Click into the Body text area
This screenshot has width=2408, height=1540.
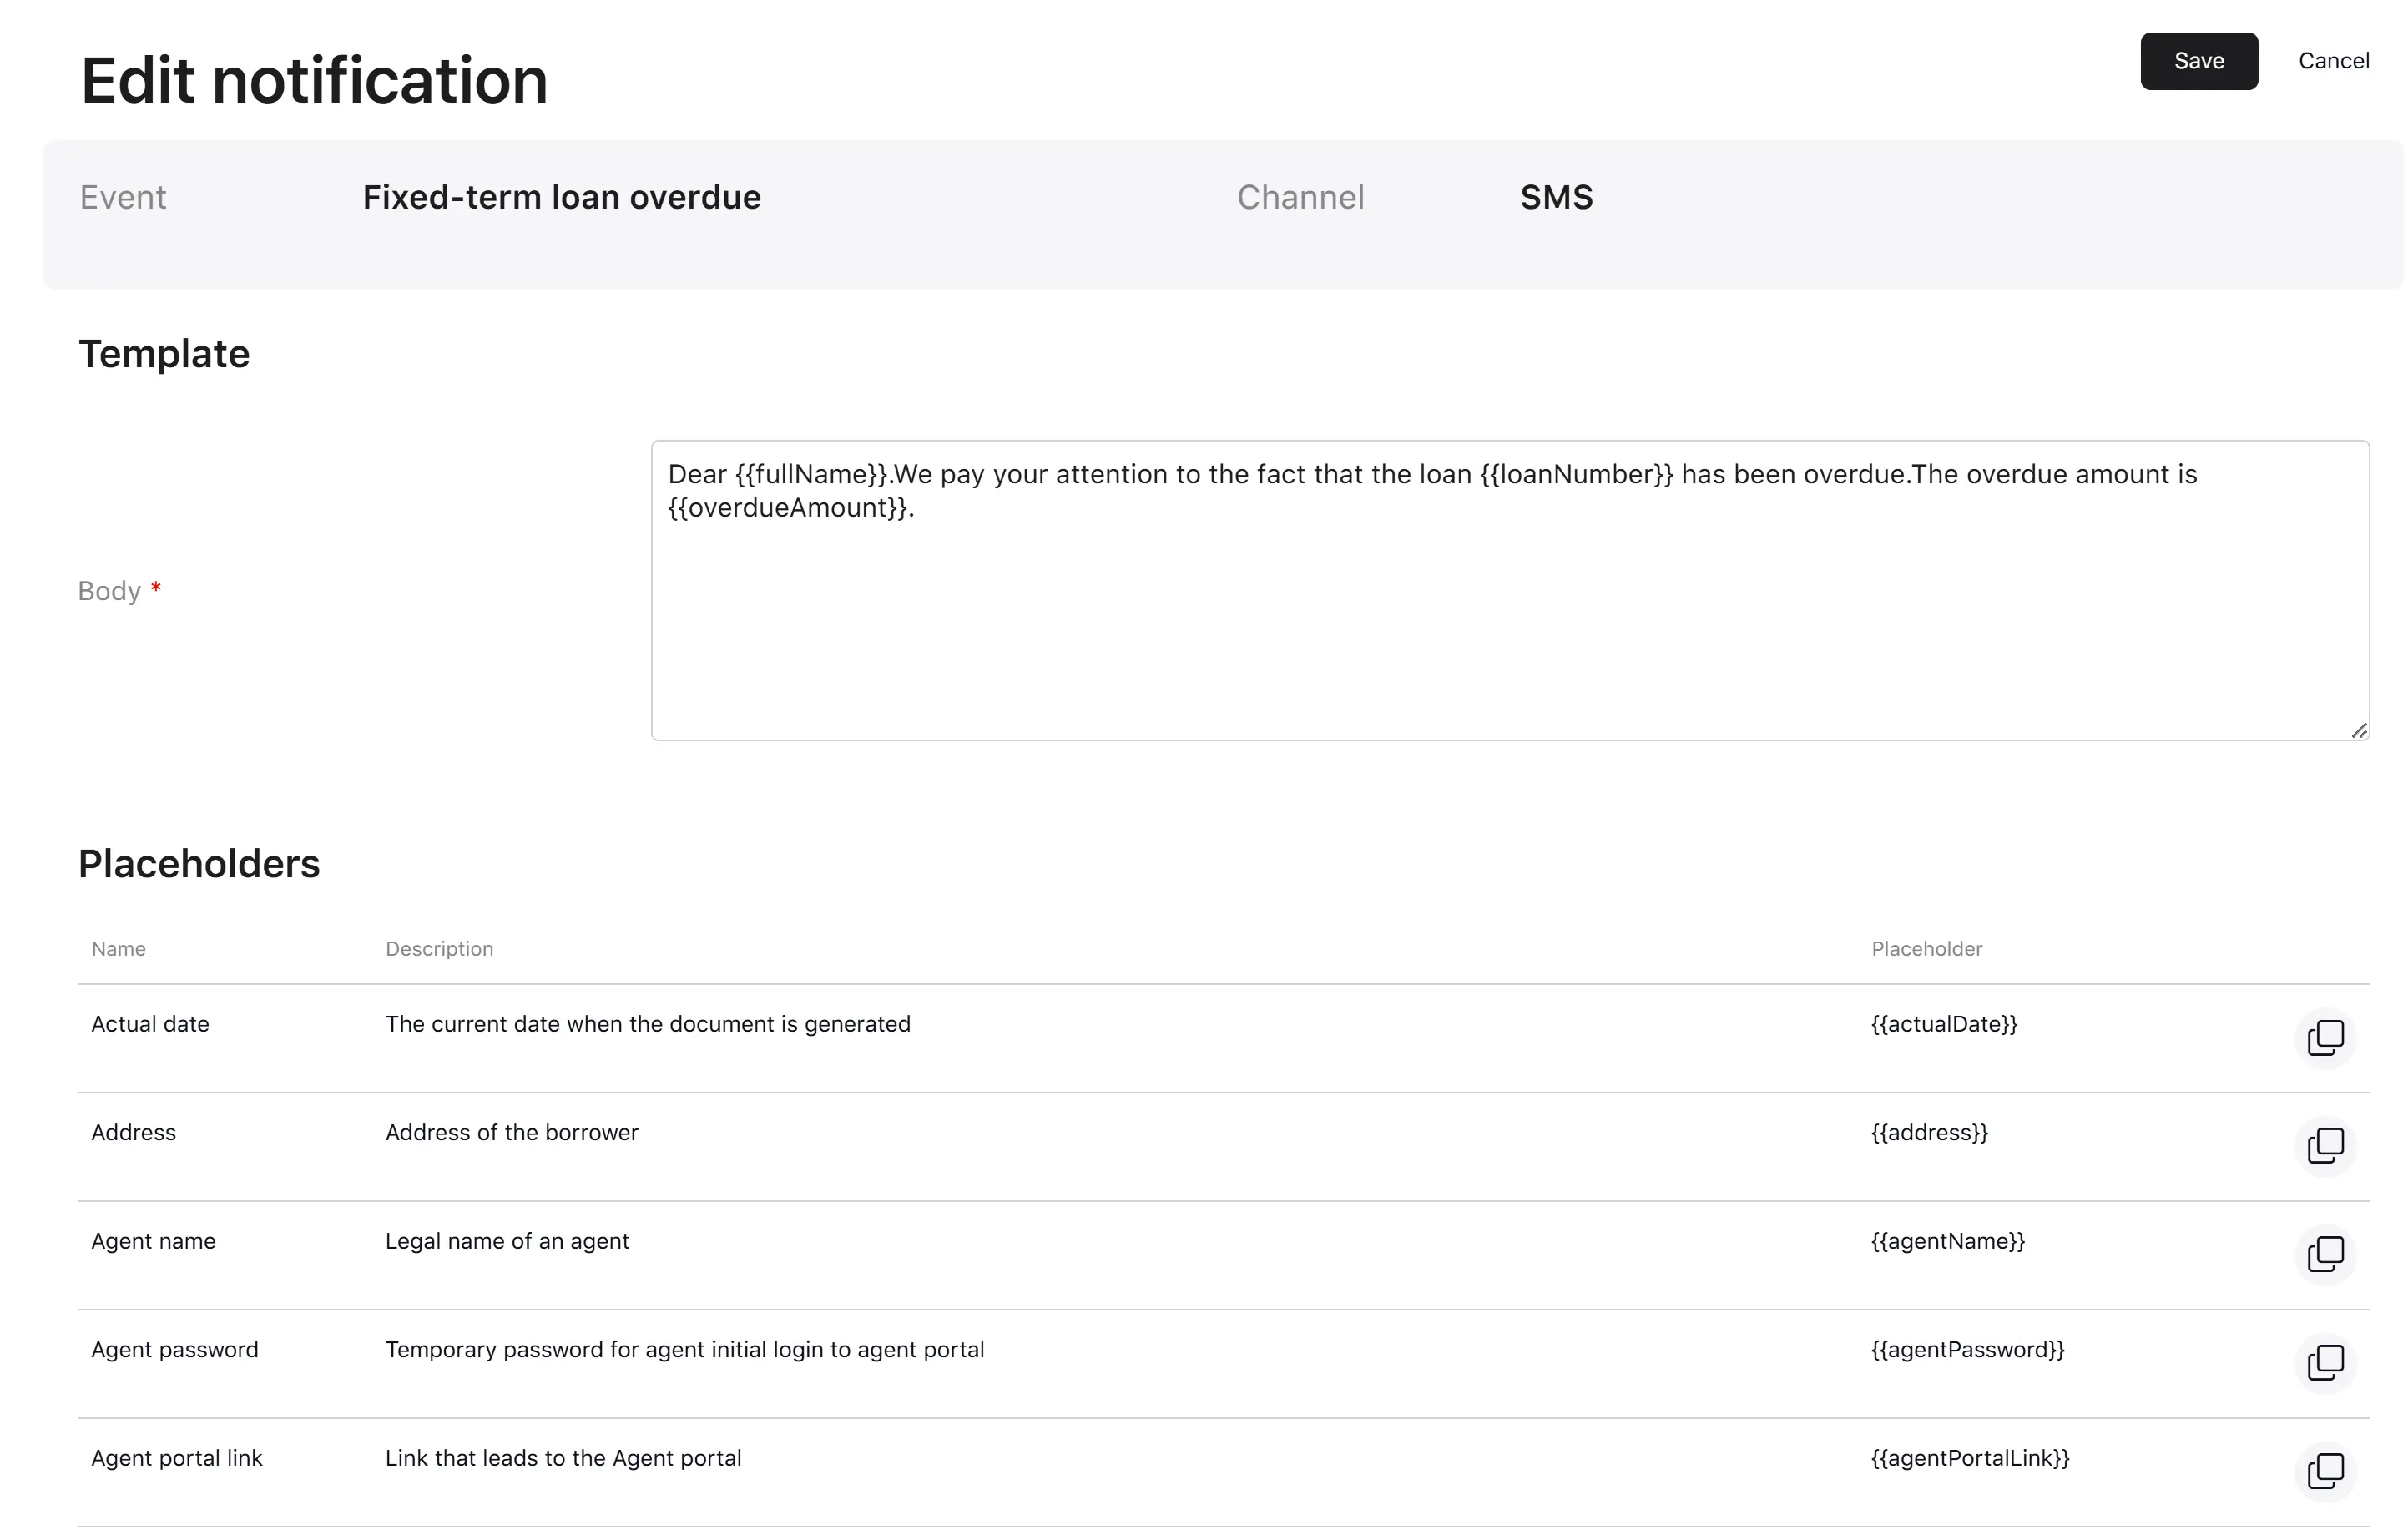click(x=1510, y=590)
